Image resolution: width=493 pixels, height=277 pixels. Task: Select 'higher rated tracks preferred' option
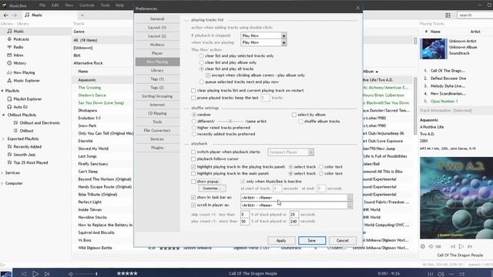(194, 128)
